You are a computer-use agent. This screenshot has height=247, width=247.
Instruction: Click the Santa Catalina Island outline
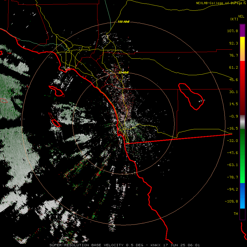click(57, 91)
